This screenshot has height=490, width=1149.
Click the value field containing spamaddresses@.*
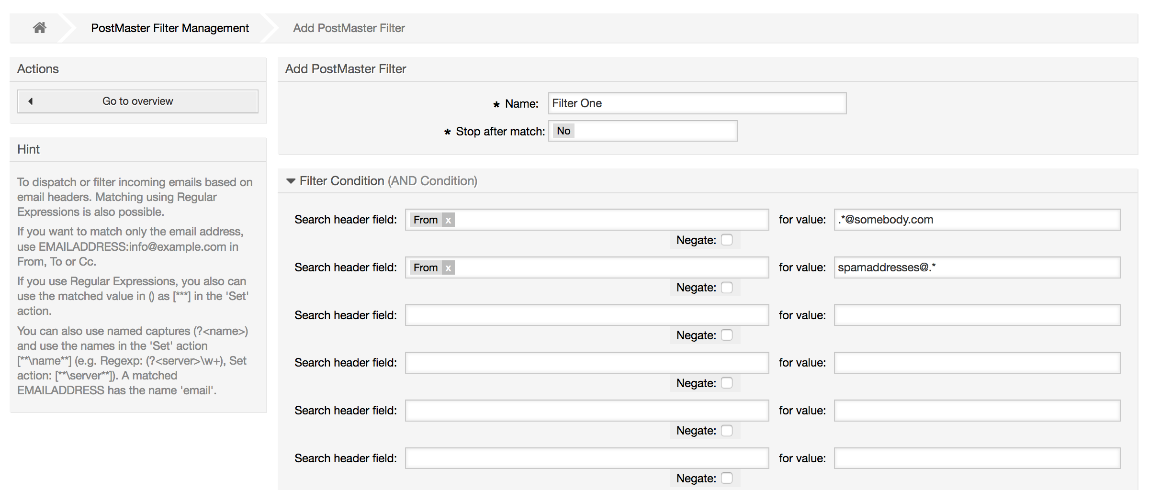point(977,267)
